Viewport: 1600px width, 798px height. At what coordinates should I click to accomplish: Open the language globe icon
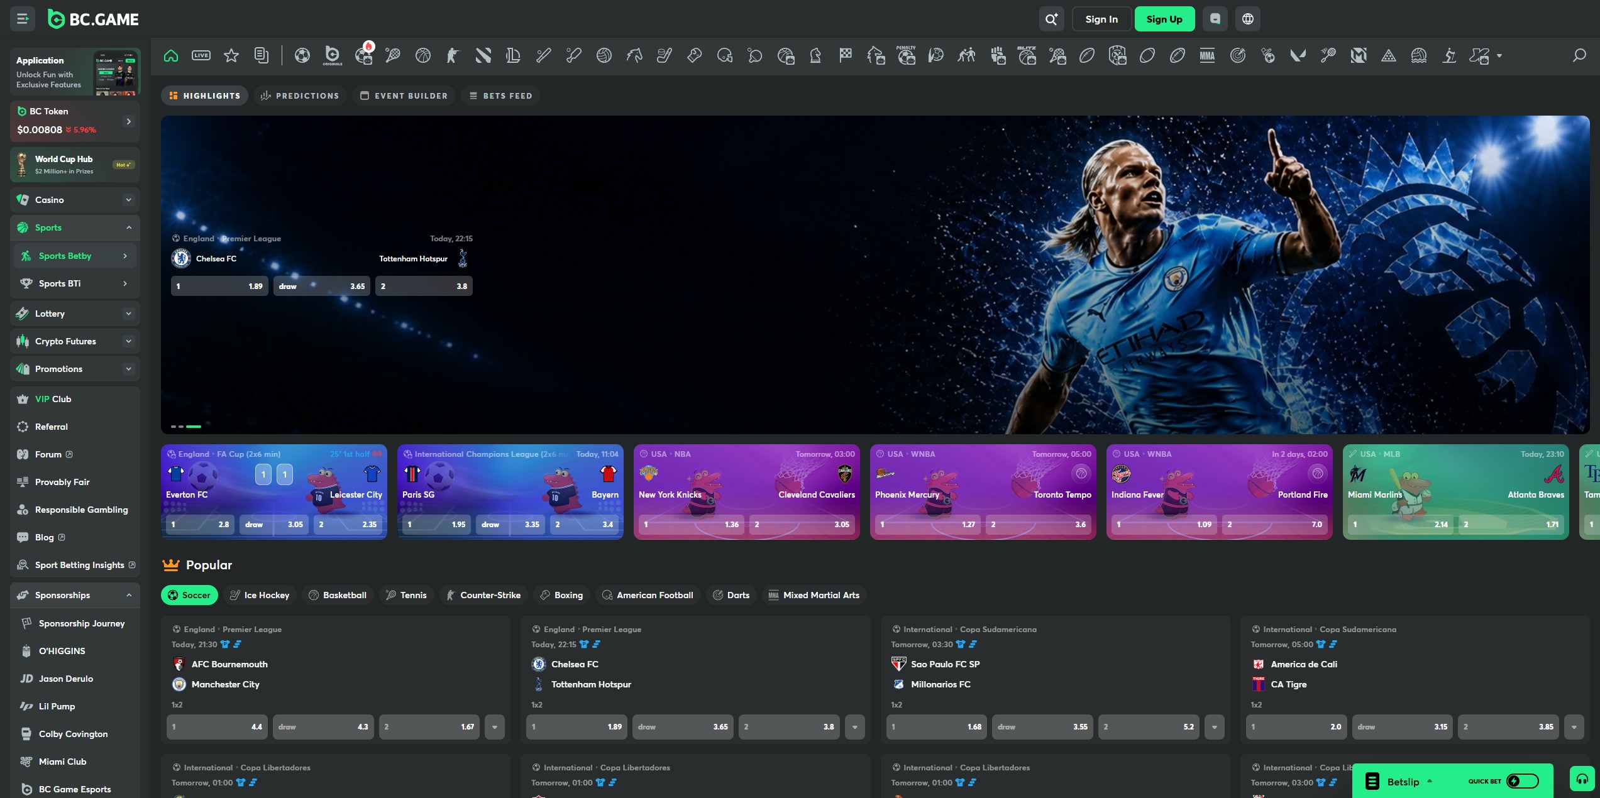click(x=1248, y=19)
